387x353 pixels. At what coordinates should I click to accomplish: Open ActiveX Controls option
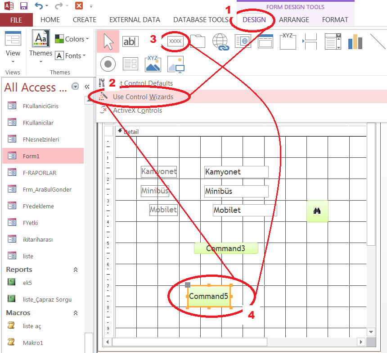[x=137, y=110]
